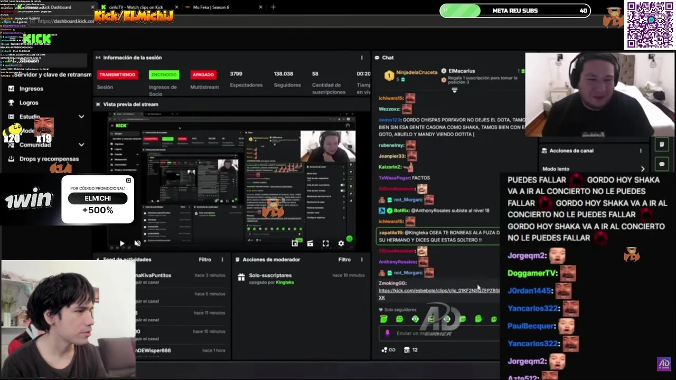This screenshot has width=676, height=380.
Task: Open Acciones de moderador three-dot menu
Action: pos(362,260)
